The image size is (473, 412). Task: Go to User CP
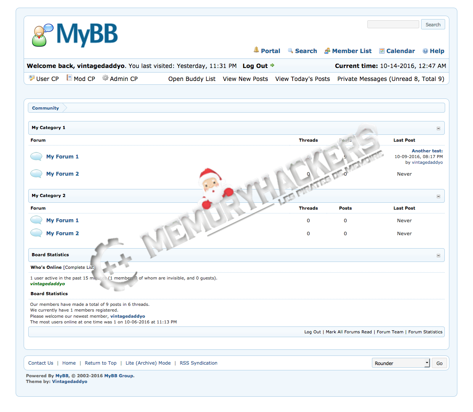(x=47, y=79)
